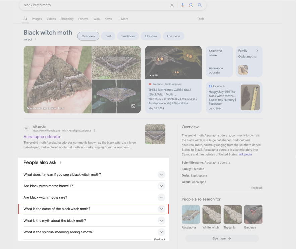
Task: Clear the search box with X icon
Action: pyautogui.click(x=172, y=5)
